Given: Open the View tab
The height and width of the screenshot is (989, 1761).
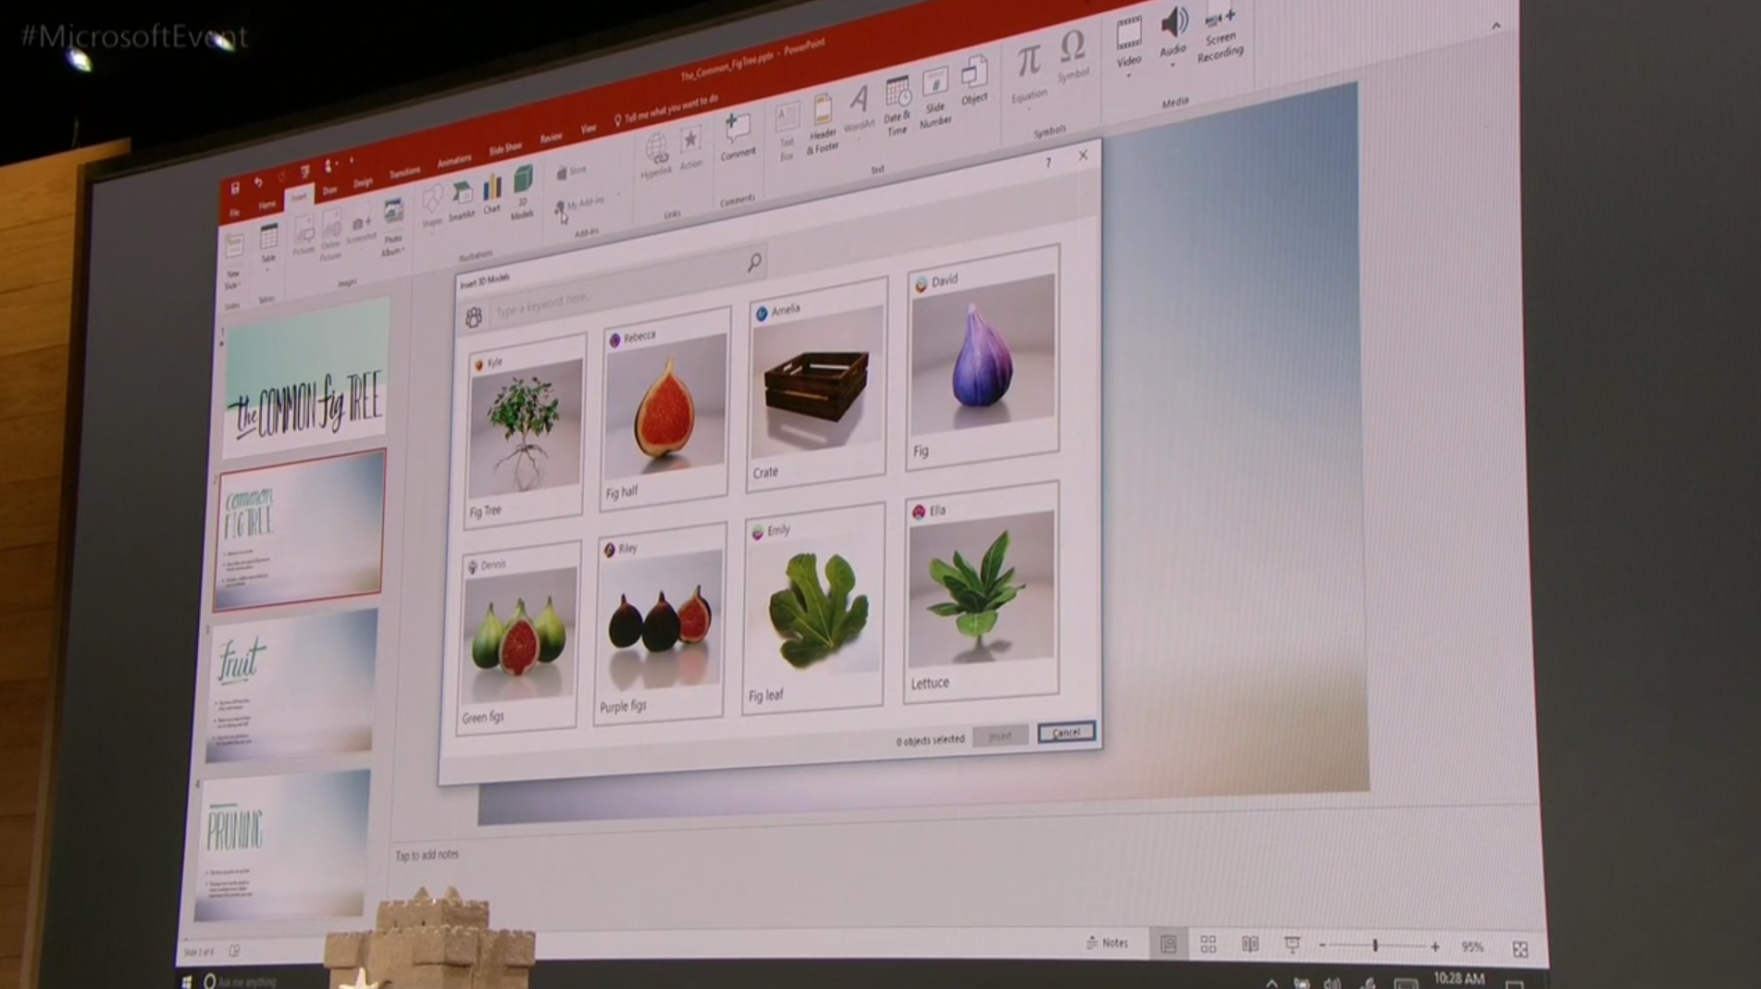Looking at the screenshot, I should click(589, 130).
